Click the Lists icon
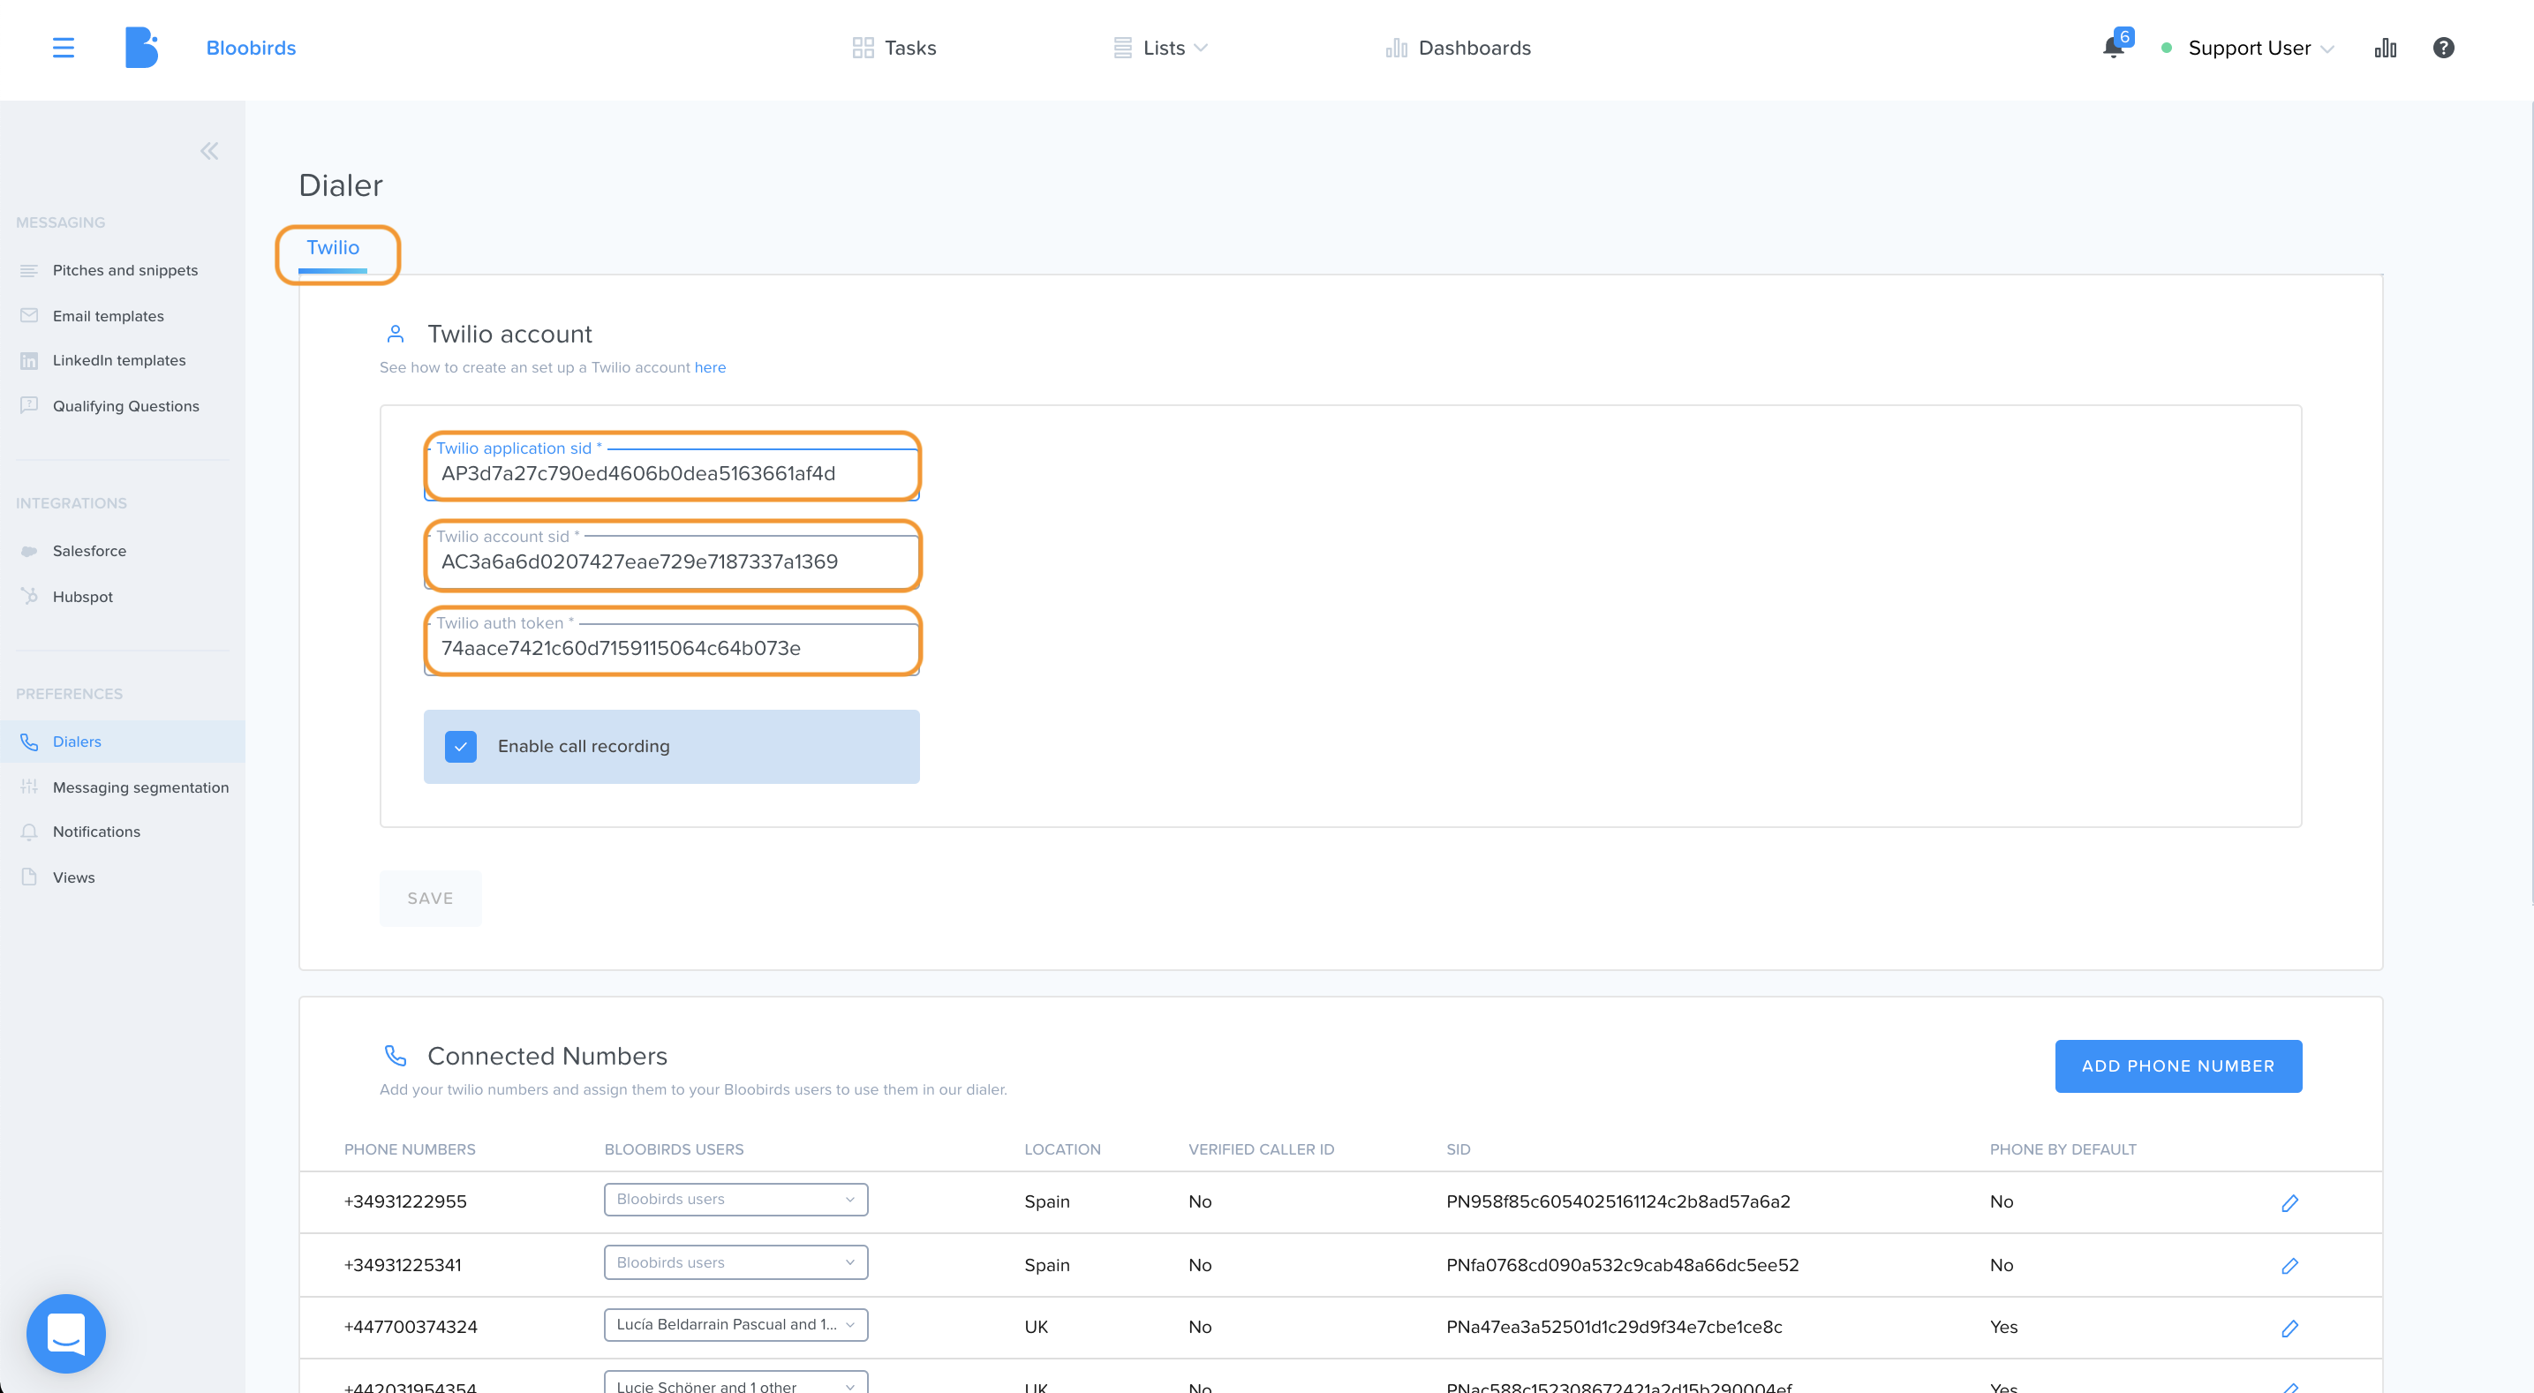2534x1393 pixels. [x=1122, y=47]
